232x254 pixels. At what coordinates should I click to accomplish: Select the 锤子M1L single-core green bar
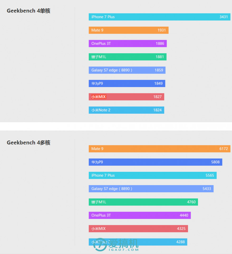pyautogui.click(x=128, y=57)
